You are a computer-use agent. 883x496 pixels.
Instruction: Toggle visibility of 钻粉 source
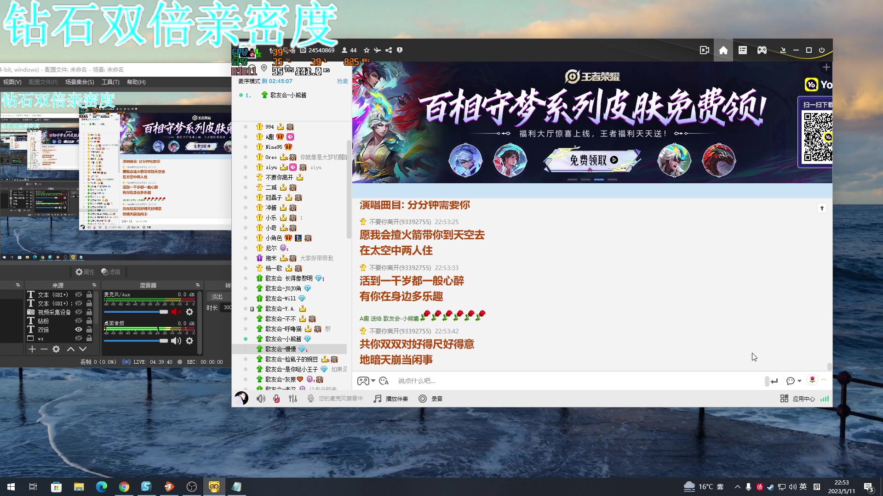pyautogui.click(x=79, y=321)
